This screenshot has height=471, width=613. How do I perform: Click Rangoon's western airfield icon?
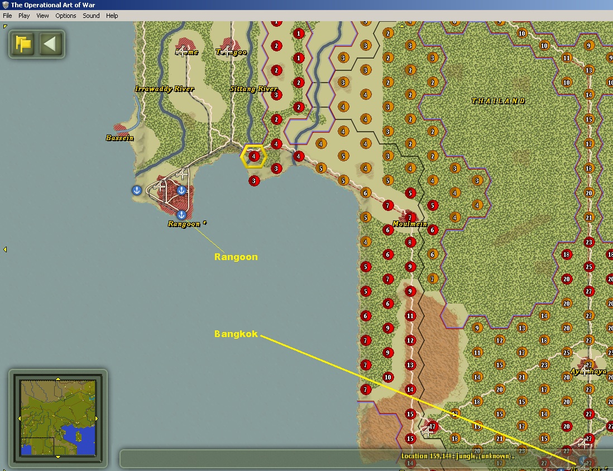pos(159,186)
